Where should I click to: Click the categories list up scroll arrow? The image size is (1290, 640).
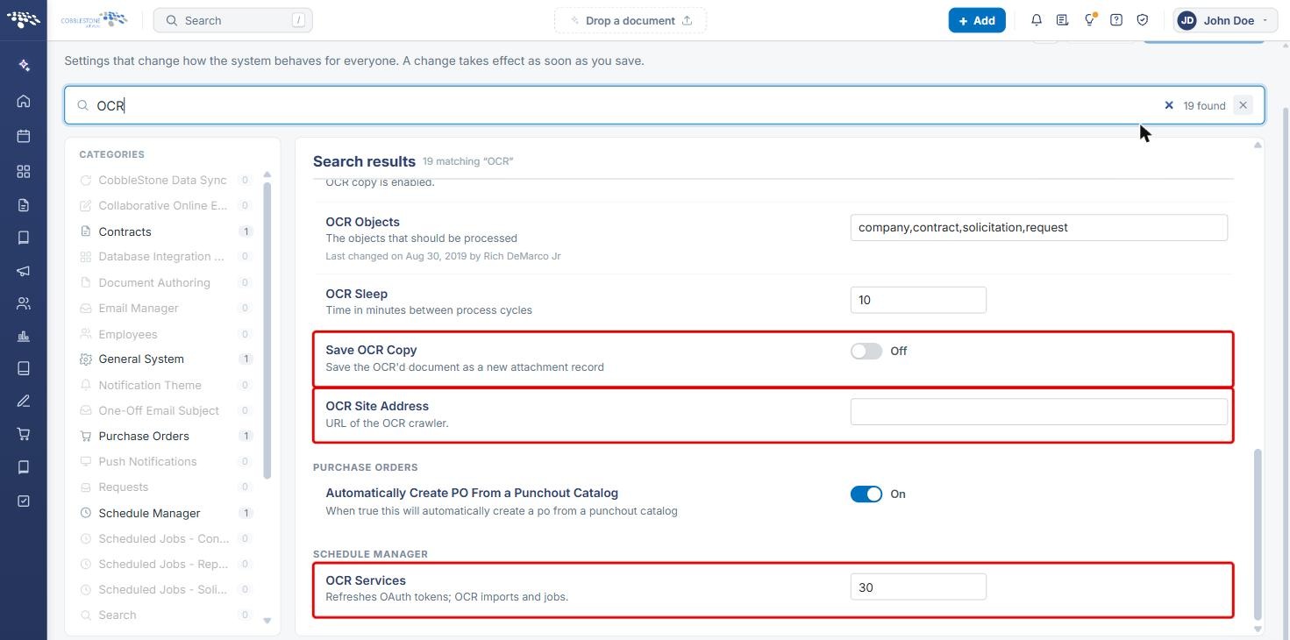(x=267, y=174)
